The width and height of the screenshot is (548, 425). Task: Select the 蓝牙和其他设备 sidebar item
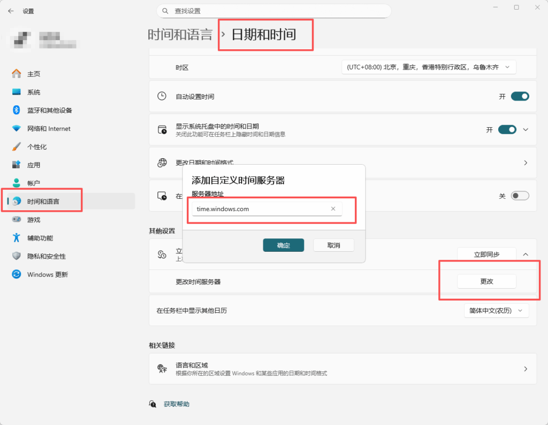[49, 110]
